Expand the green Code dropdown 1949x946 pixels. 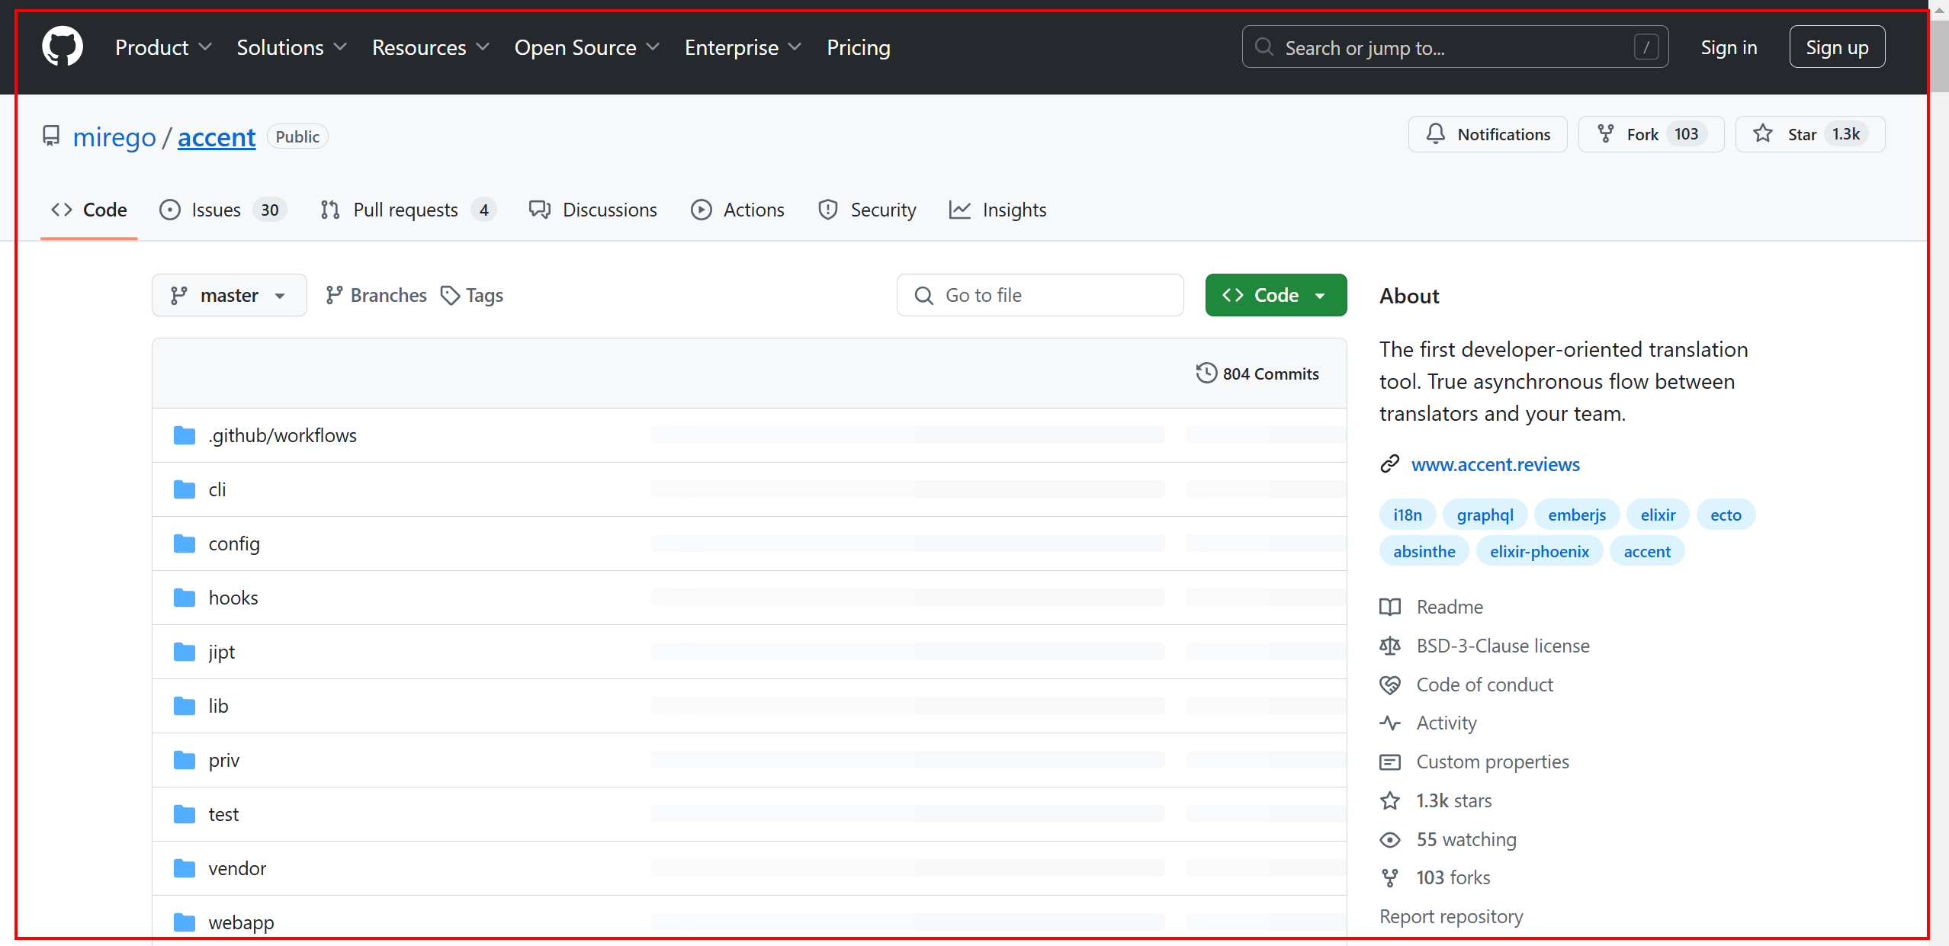pos(1276,295)
